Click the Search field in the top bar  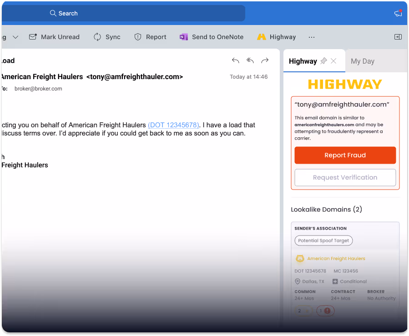(123, 13)
